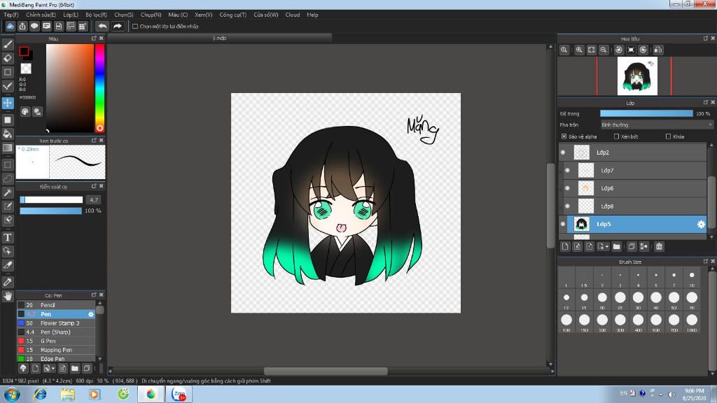
Task: Select the G Pen brush
Action: pos(56,341)
